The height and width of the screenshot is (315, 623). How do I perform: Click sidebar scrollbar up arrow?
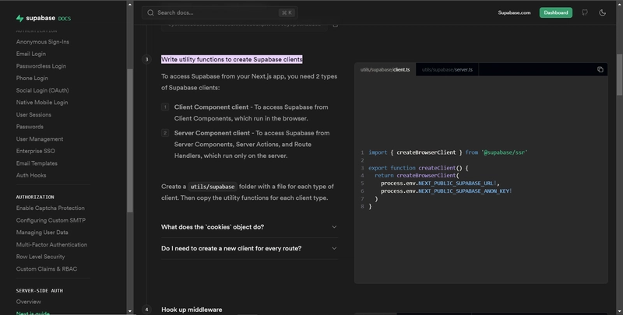coord(129,5)
